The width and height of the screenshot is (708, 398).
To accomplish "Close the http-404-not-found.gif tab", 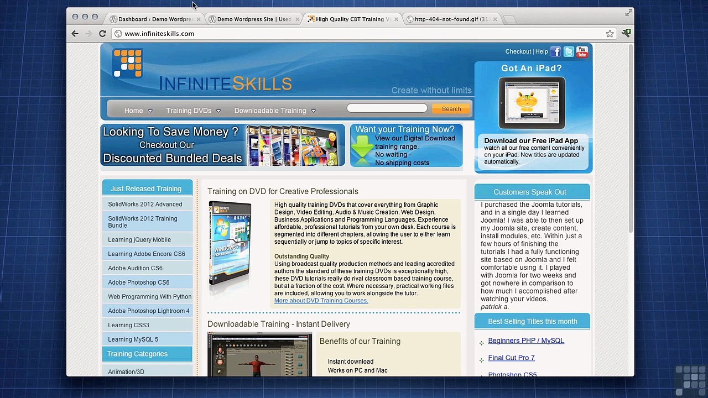I will pos(495,19).
